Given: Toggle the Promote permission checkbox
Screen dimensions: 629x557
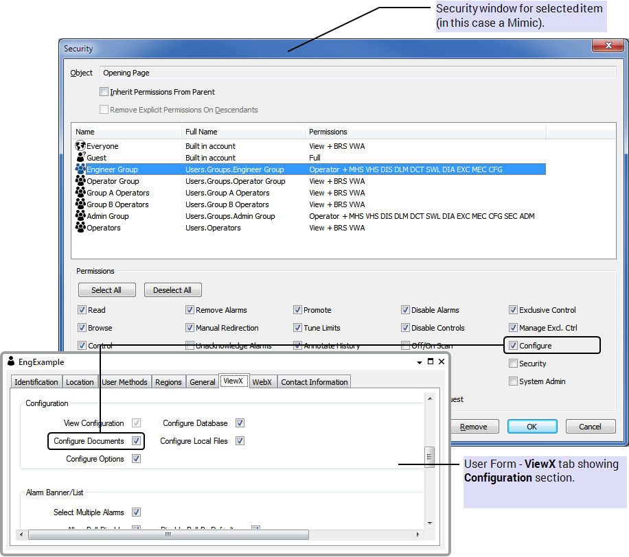Looking at the screenshot, I should tap(297, 310).
